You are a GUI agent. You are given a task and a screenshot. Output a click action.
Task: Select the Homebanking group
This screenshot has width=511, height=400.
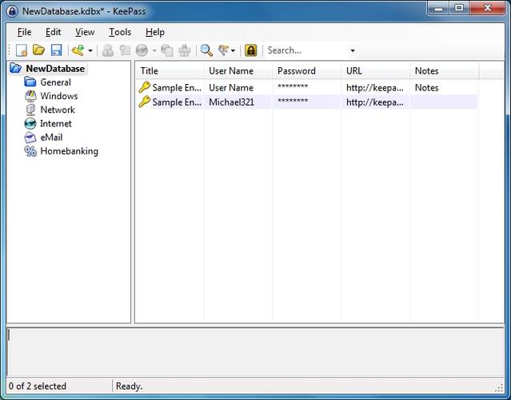point(69,151)
